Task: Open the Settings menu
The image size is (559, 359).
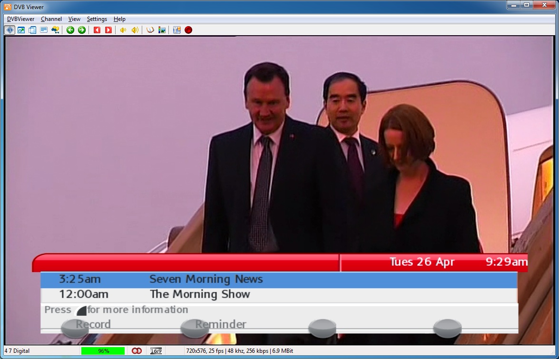Action: 97,19
